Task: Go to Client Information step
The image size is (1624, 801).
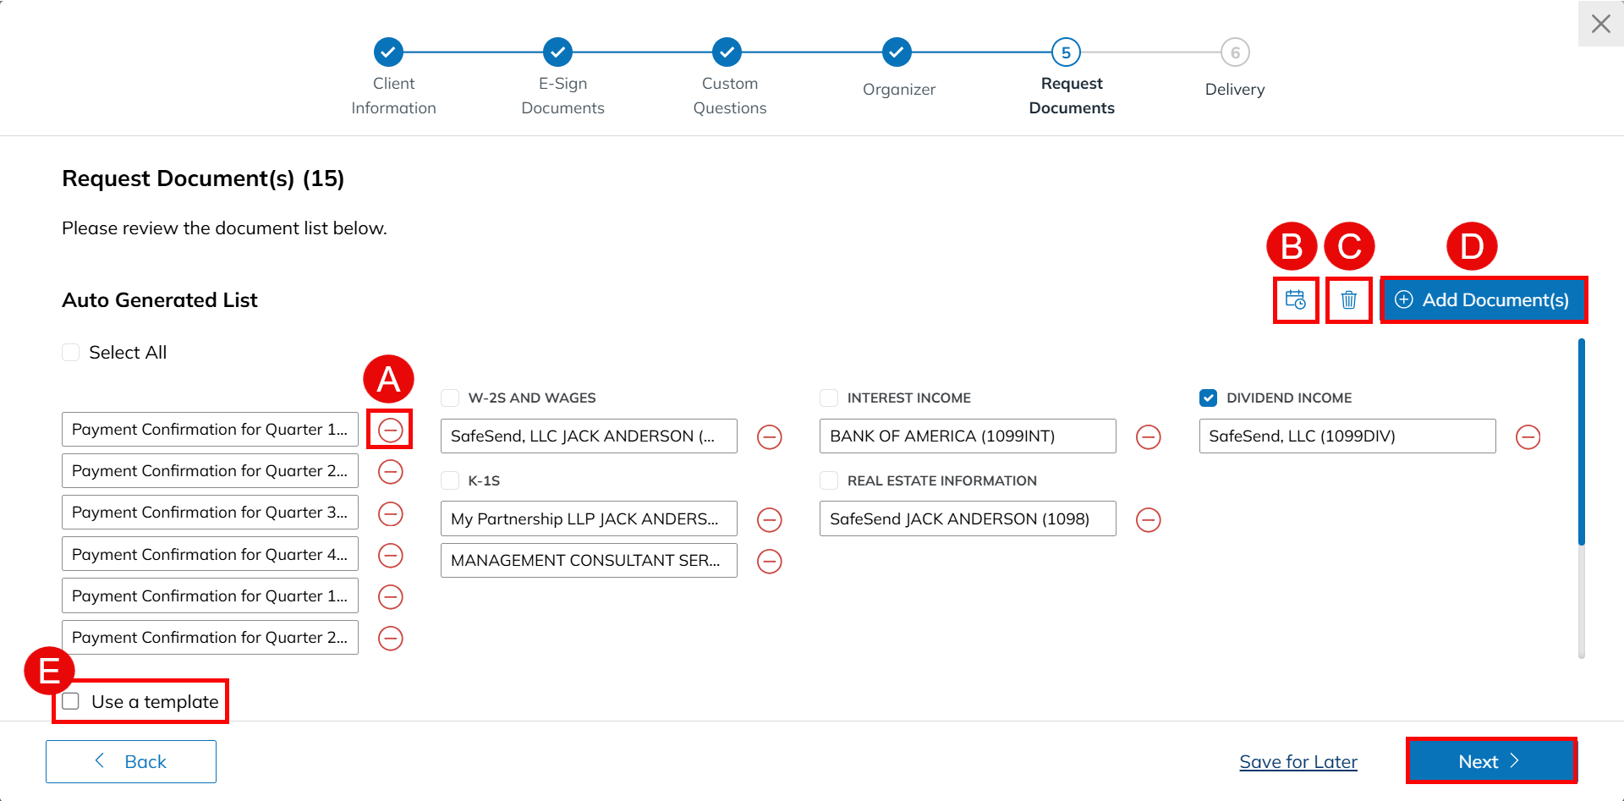Action: click(x=389, y=52)
